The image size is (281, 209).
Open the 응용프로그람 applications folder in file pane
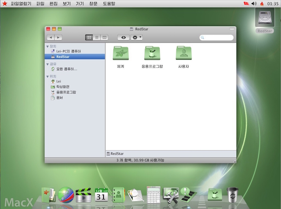click(152, 53)
